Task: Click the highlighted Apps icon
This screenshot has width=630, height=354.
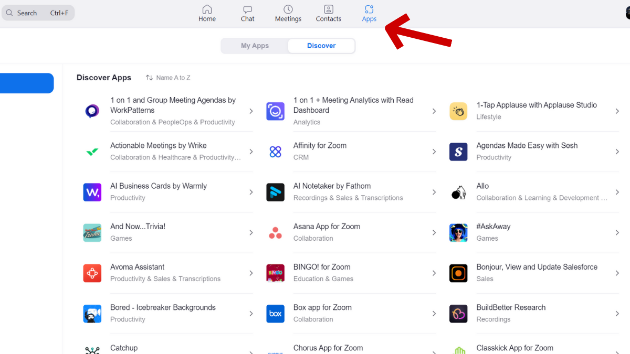Action: click(x=369, y=9)
